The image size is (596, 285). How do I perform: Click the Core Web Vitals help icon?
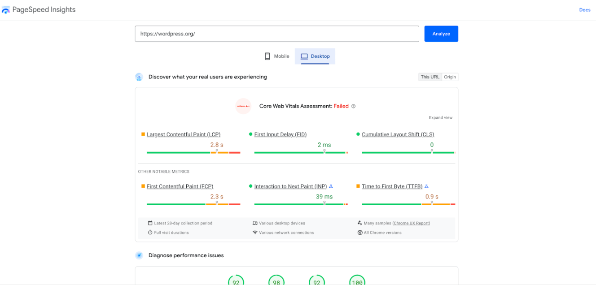[x=354, y=106]
